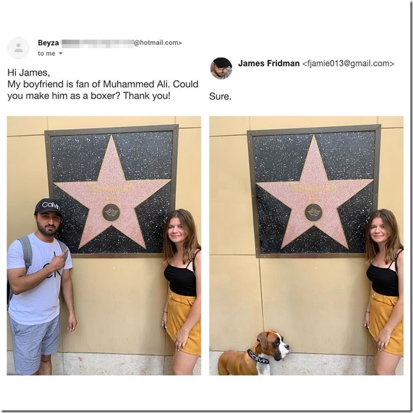Click James Fridman's profile avatar
This screenshot has height=413, width=413.
(x=221, y=68)
